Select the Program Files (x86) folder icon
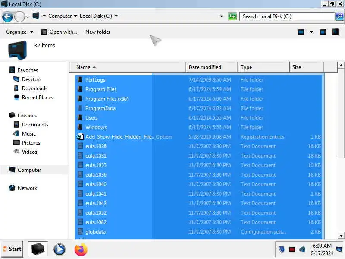Image resolution: width=345 pixels, height=259 pixels. 80,99
